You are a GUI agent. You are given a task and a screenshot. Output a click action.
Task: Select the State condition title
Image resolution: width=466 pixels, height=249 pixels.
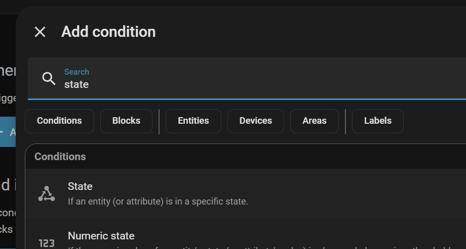80,186
